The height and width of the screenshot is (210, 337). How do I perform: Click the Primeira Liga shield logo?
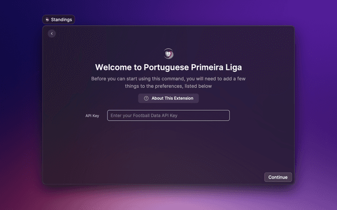pyautogui.click(x=168, y=54)
